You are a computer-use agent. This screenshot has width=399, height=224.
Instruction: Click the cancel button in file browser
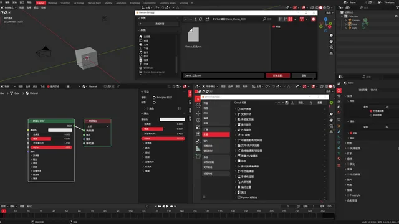point(304,75)
